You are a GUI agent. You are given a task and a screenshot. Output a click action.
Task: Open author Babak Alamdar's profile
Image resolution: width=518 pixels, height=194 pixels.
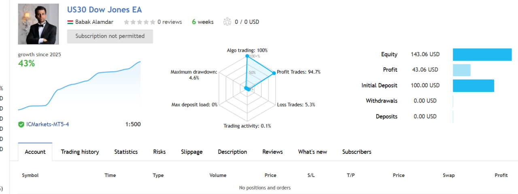pyautogui.click(x=94, y=22)
